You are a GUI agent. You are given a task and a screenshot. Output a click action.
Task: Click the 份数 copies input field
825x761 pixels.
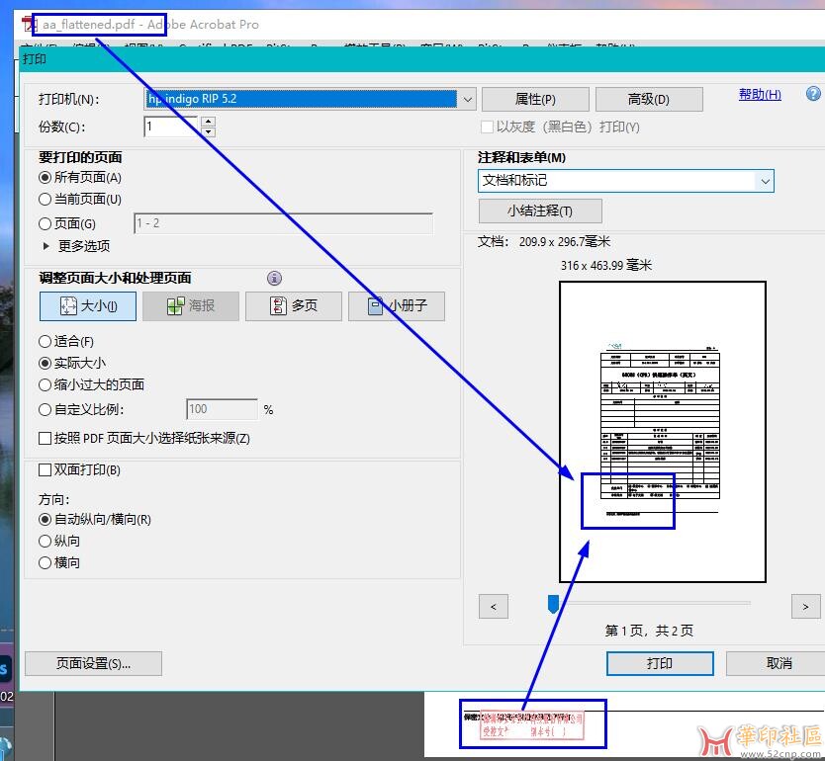(x=171, y=127)
